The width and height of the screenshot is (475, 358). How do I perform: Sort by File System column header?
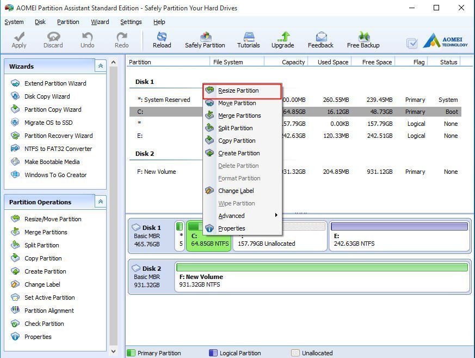(x=237, y=62)
